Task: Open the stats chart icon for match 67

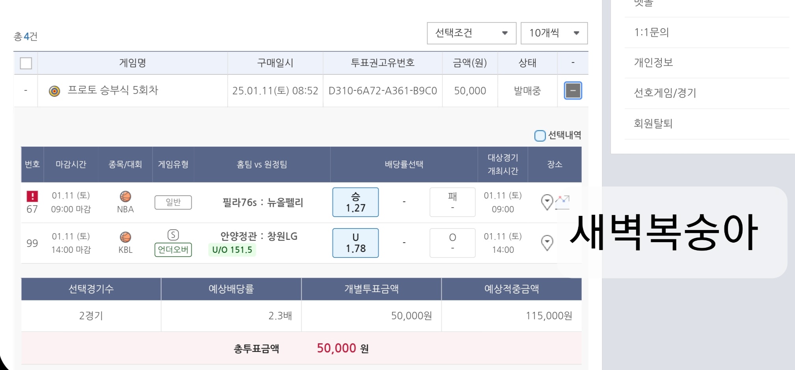Action: point(562,202)
